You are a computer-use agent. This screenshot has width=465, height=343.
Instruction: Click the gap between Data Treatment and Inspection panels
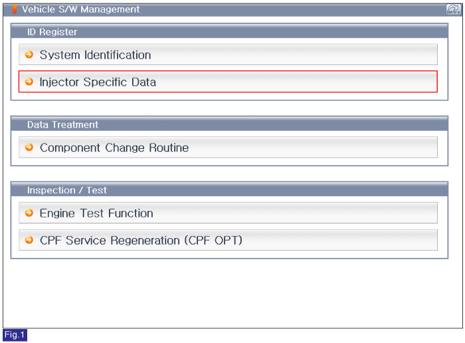[x=229, y=174]
